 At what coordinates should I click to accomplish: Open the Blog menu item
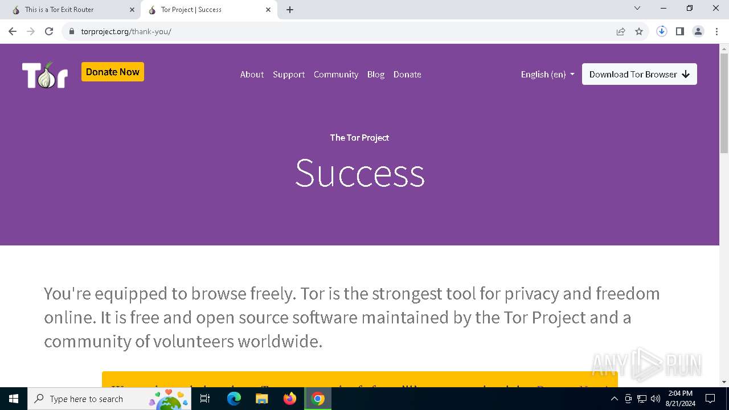[x=376, y=74]
